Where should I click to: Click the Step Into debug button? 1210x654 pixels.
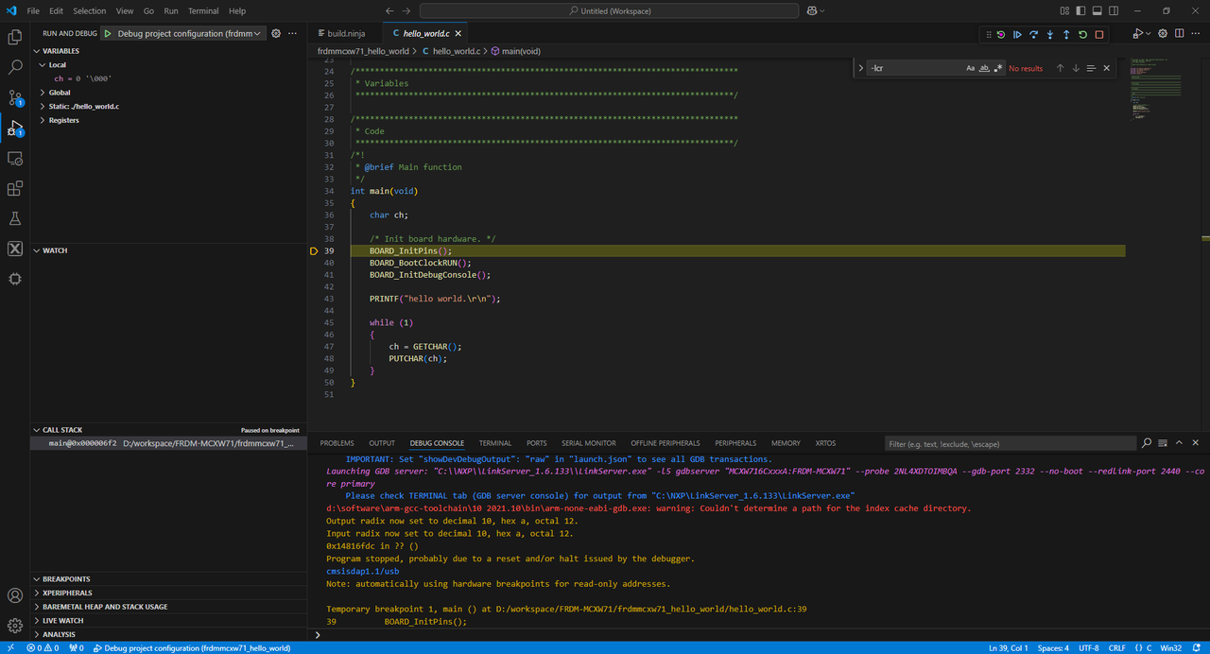(1050, 35)
